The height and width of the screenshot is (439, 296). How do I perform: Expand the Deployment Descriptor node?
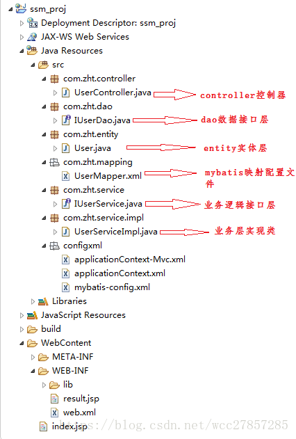coord(22,23)
